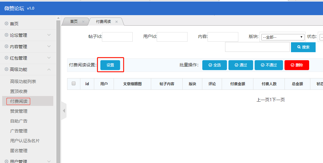The image size is (323, 163).
Task: Click the 全选 batch button
Action: point(214,65)
